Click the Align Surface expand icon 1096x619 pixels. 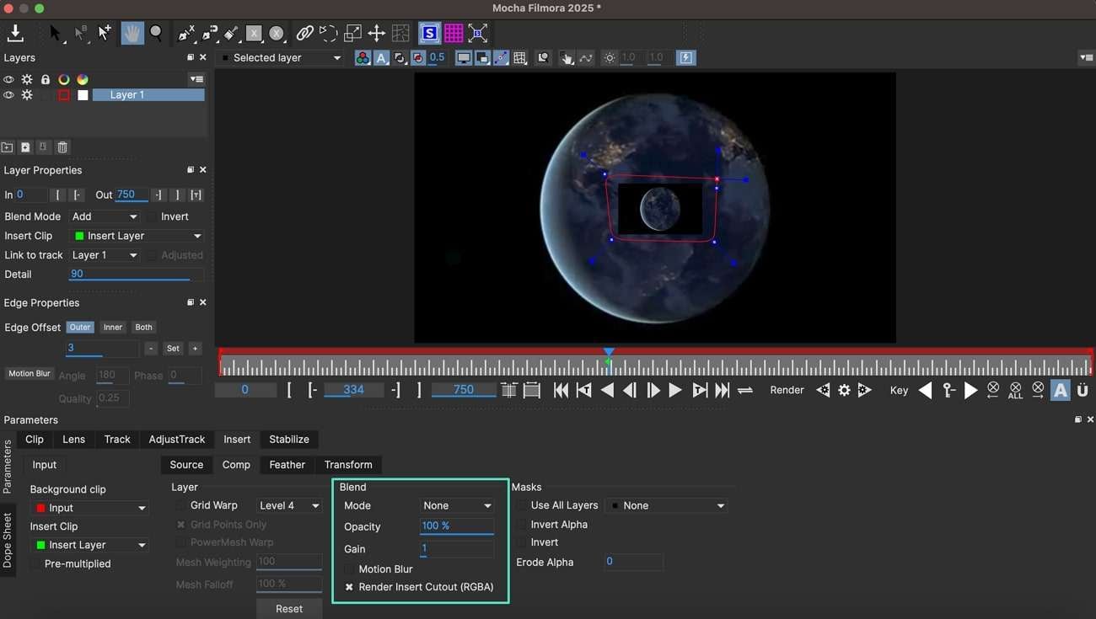point(478,34)
